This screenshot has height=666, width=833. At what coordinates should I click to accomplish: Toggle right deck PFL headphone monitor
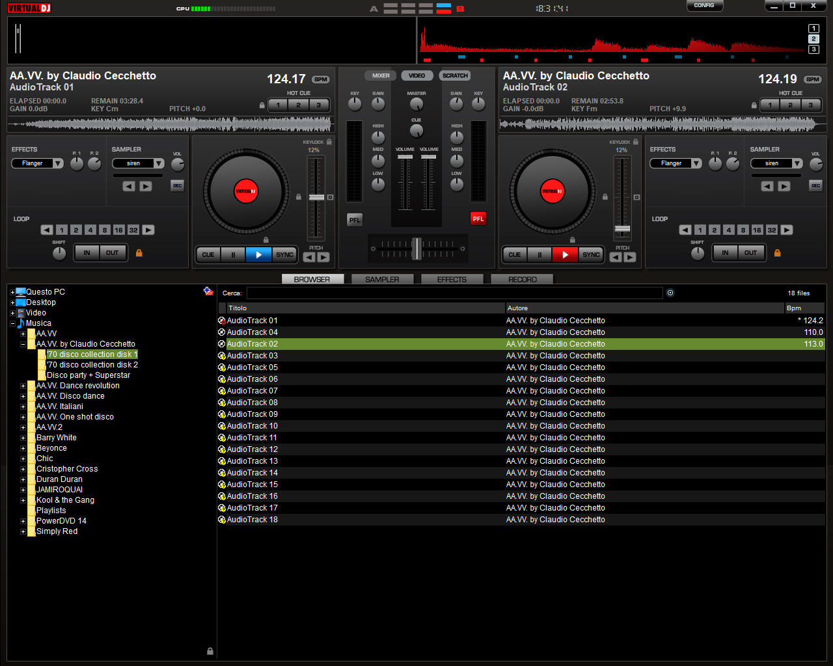point(478,219)
